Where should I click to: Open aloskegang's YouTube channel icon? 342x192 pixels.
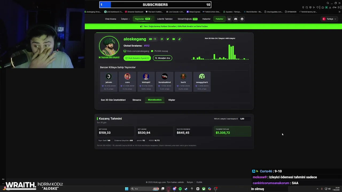click(x=174, y=39)
